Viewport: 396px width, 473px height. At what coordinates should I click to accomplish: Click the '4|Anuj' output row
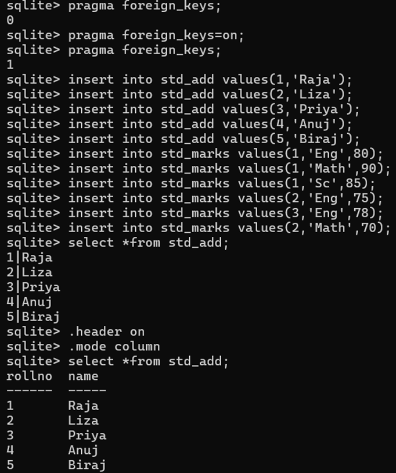(30, 301)
